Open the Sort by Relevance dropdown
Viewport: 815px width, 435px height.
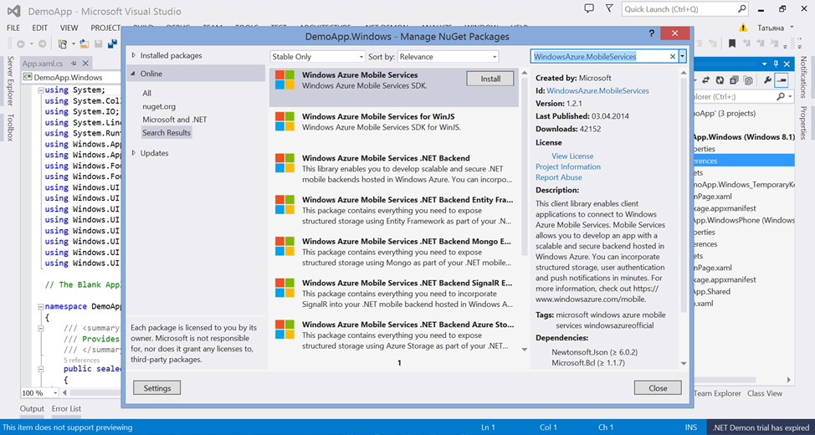click(449, 57)
